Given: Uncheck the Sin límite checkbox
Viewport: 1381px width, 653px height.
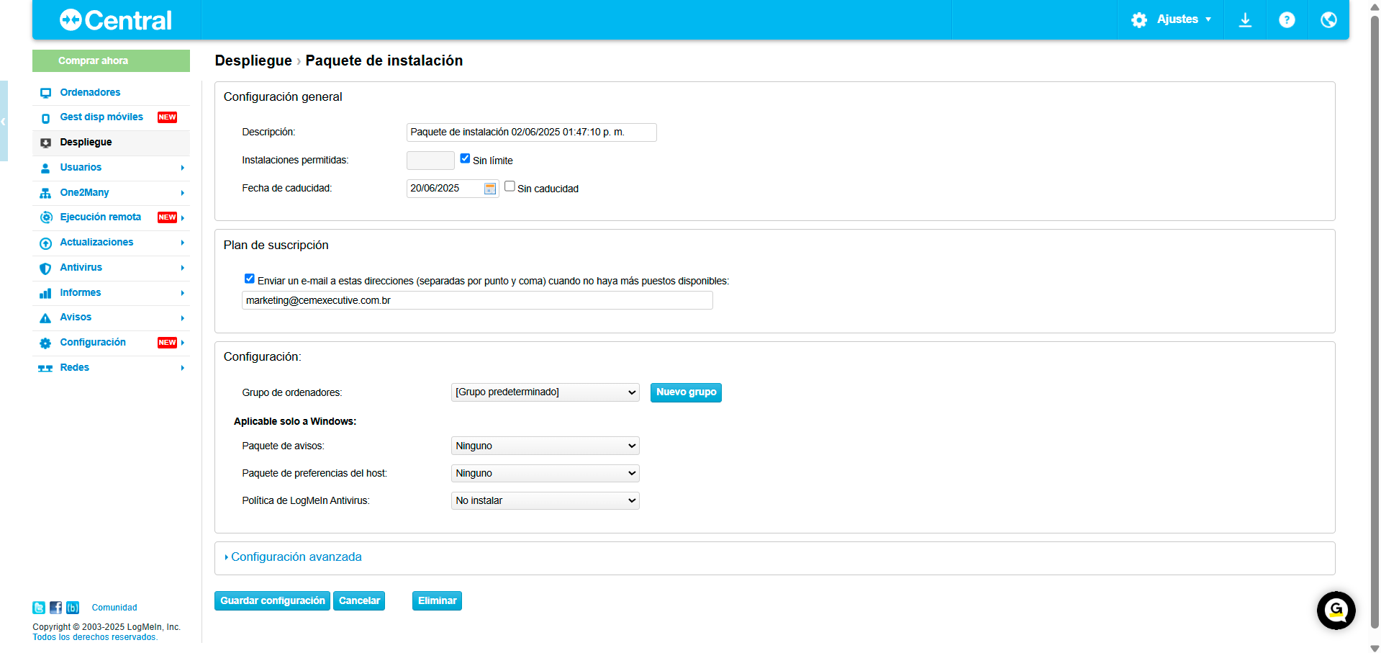Looking at the screenshot, I should (465, 159).
